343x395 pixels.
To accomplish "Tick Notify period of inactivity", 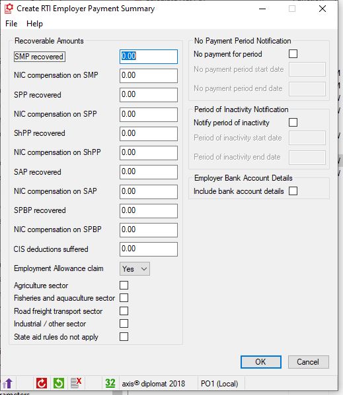I will [293, 123].
